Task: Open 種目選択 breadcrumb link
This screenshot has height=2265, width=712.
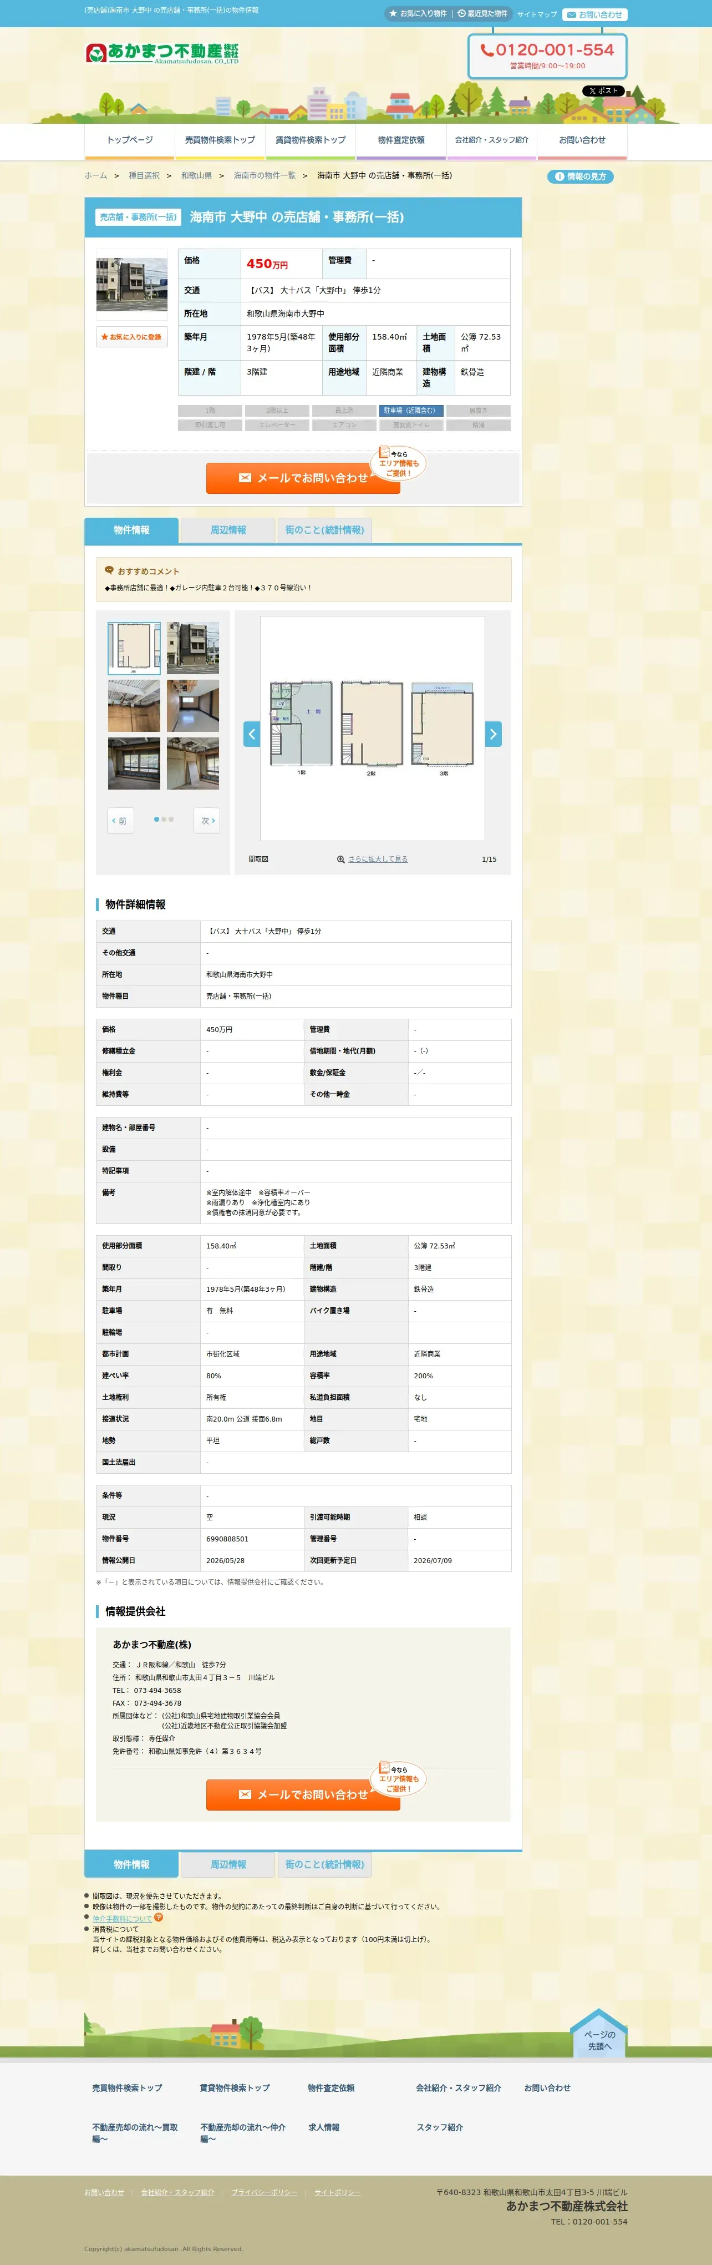Action: click(144, 176)
